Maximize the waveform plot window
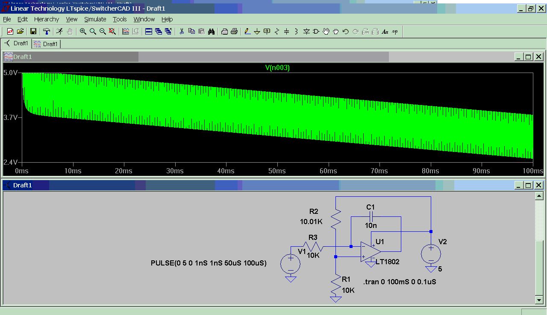 (528, 57)
